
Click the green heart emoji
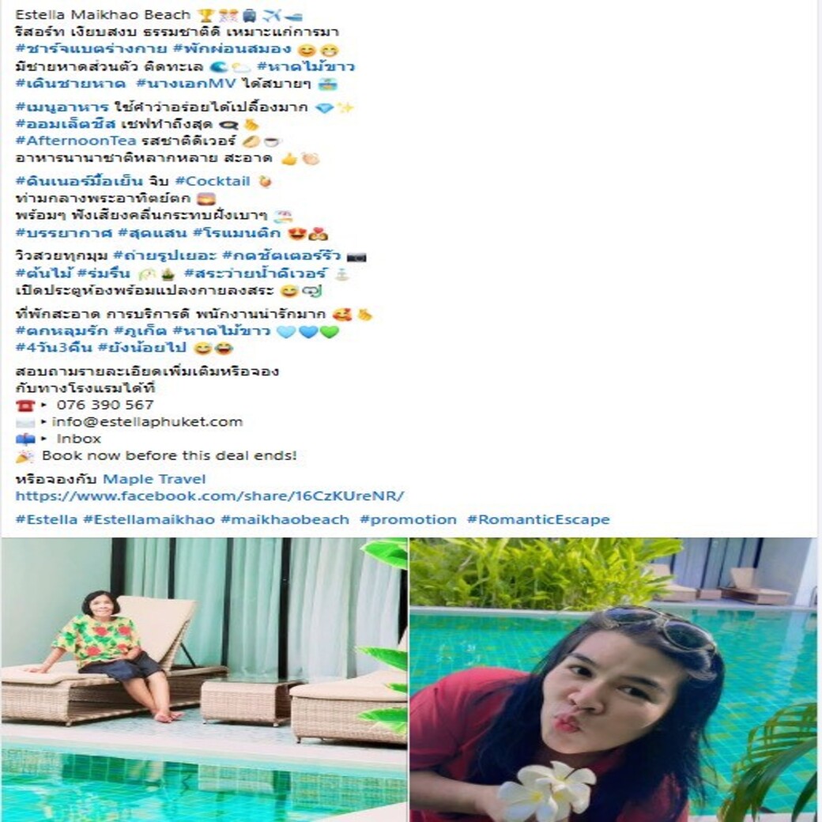click(330, 331)
